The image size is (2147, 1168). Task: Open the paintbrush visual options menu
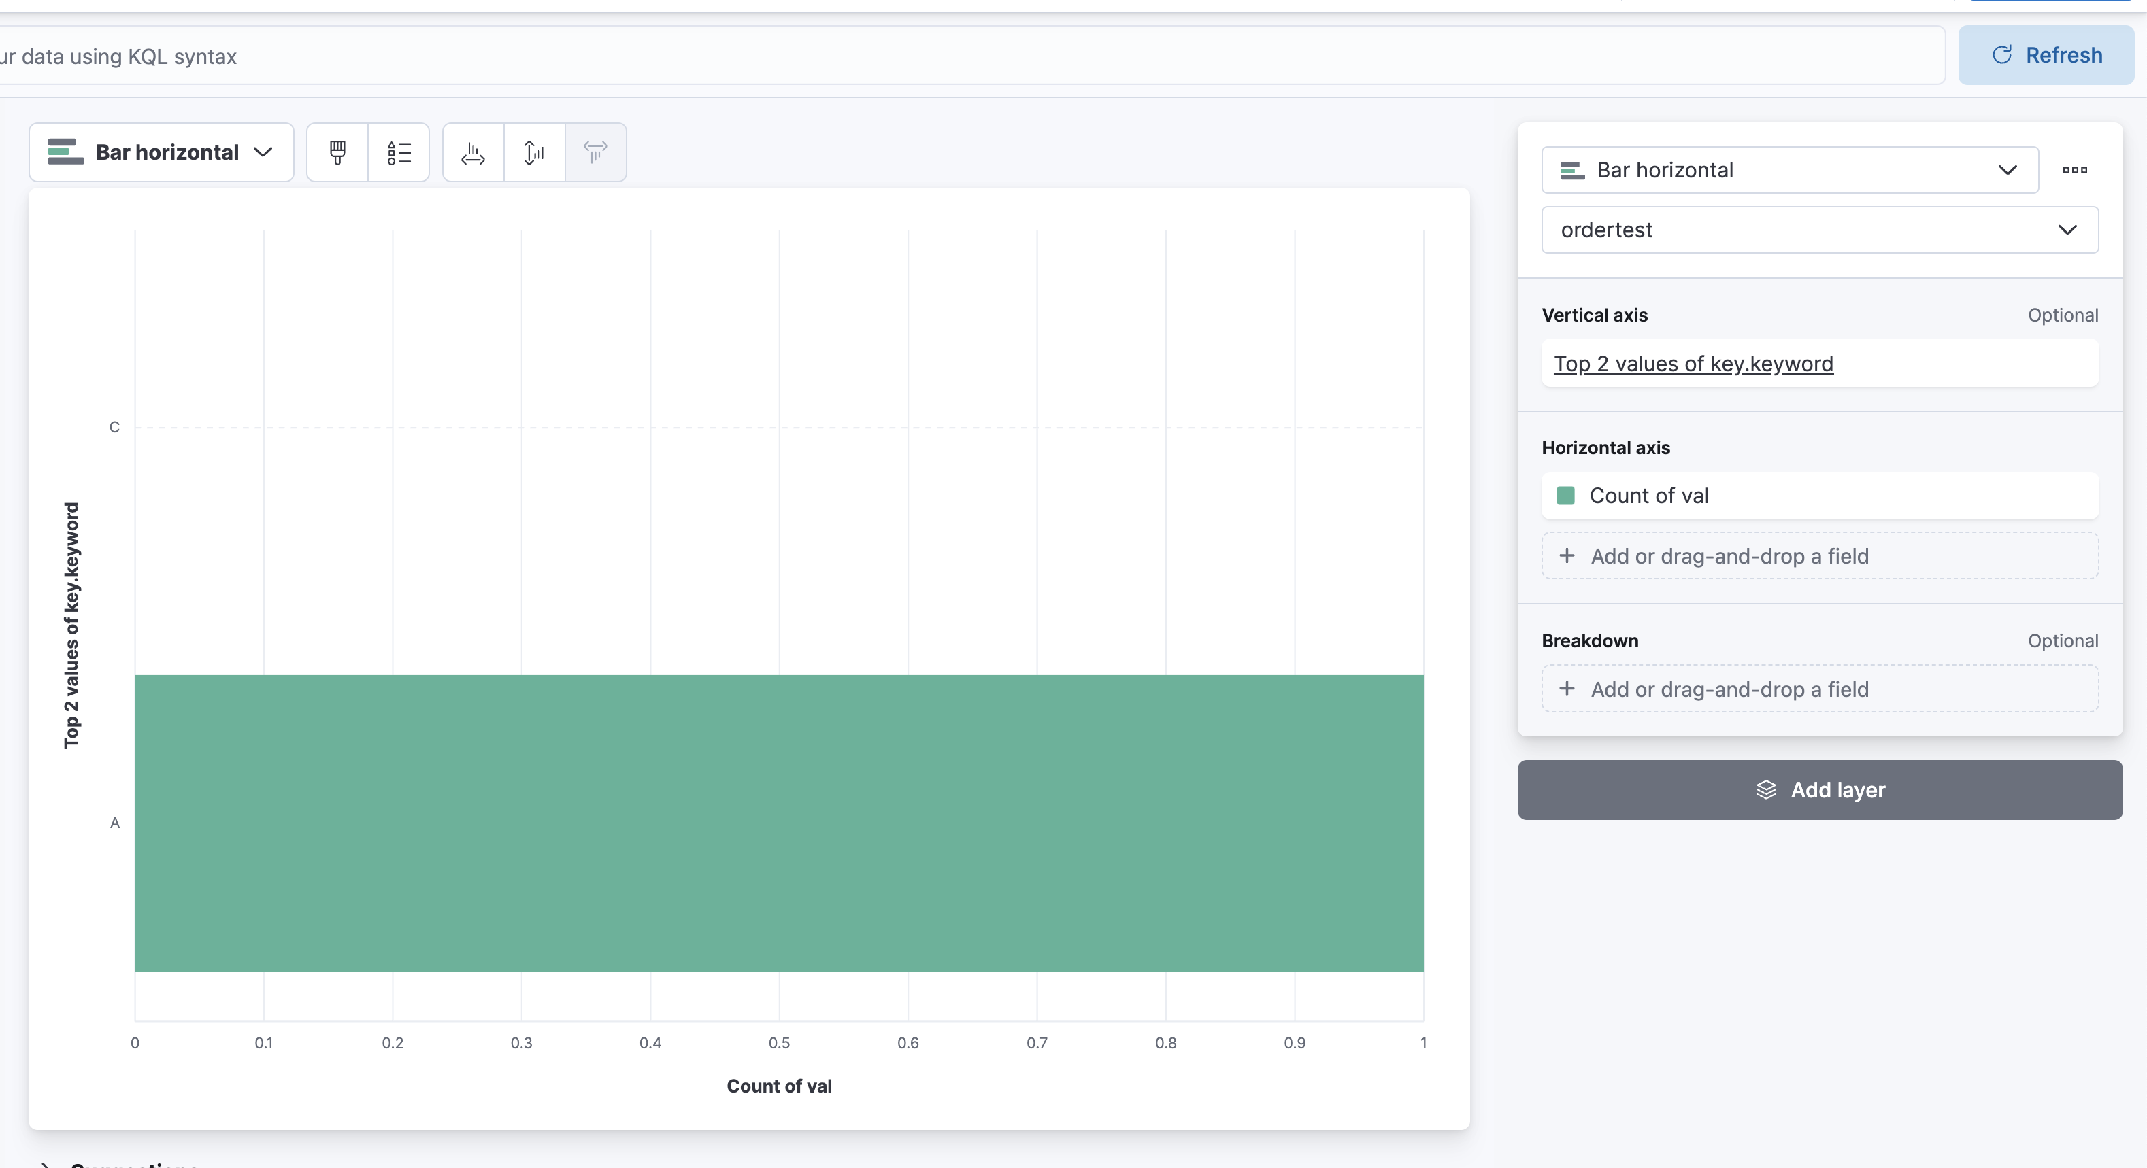click(337, 152)
